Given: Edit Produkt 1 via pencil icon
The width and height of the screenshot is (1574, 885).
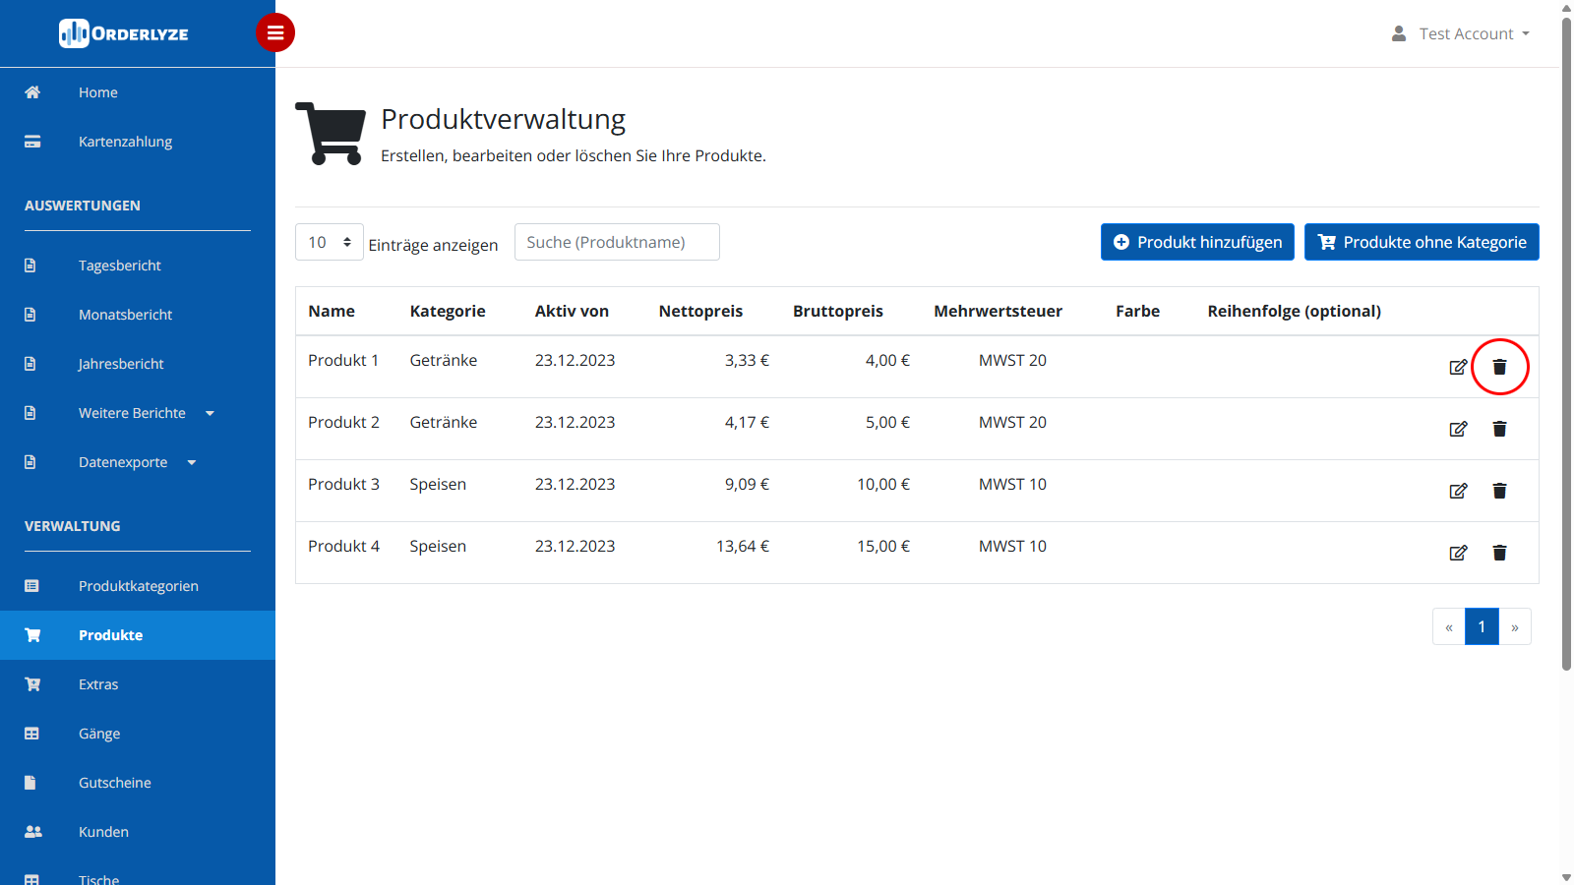Looking at the screenshot, I should [1459, 367].
